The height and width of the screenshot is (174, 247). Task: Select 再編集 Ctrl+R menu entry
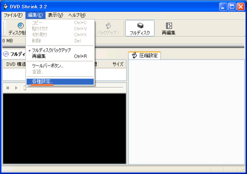click(x=60, y=56)
